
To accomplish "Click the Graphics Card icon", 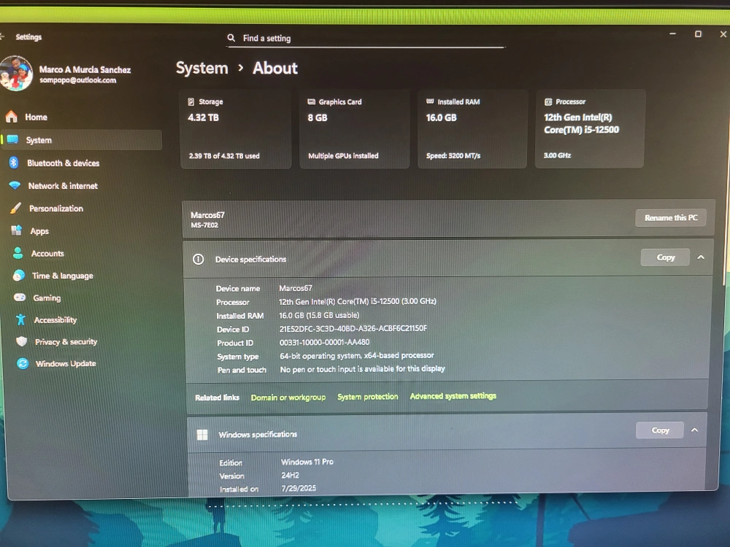I will coord(312,101).
